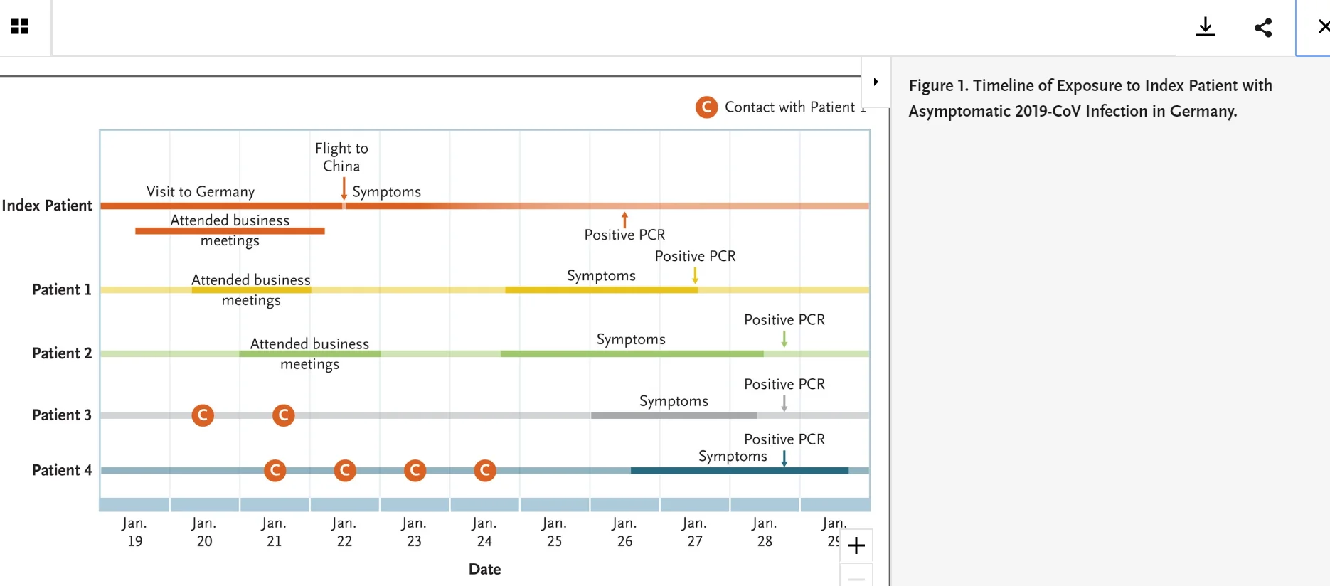Image resolution: width=1330 pixels, height=586 pixels.
Task: Click Patient 4's first contact marker
Action: click(x=275, y=470)
